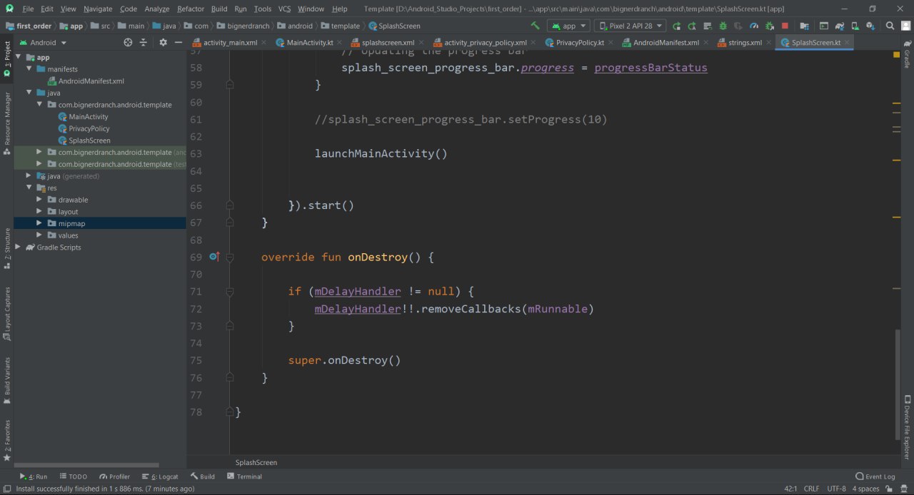
Task: Fold the onDestroy function at line 69
Action: click(x=230, y=257)
